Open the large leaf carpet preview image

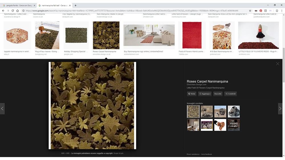pyautogui.click(x=92, y=105)
